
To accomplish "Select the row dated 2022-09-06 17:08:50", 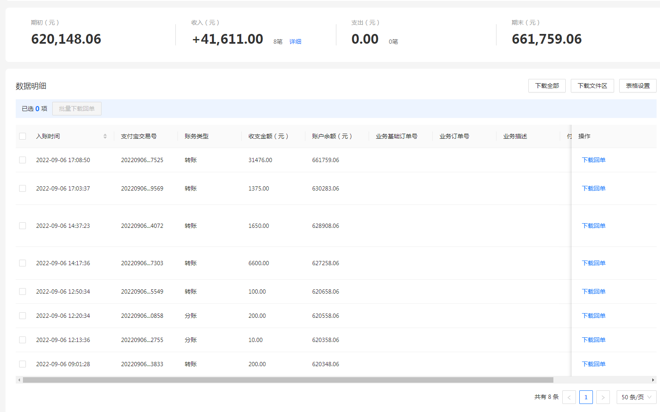I will point(23,160).
